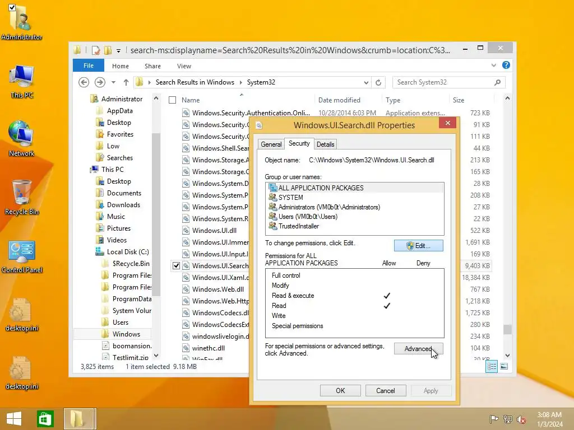The image size is (574, 430).
Task: Click the network tray icon
Action: pyautogui.click(x=507, y=419)
